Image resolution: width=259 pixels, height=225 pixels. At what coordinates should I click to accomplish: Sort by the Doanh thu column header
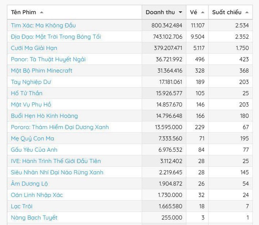[161, 13]
